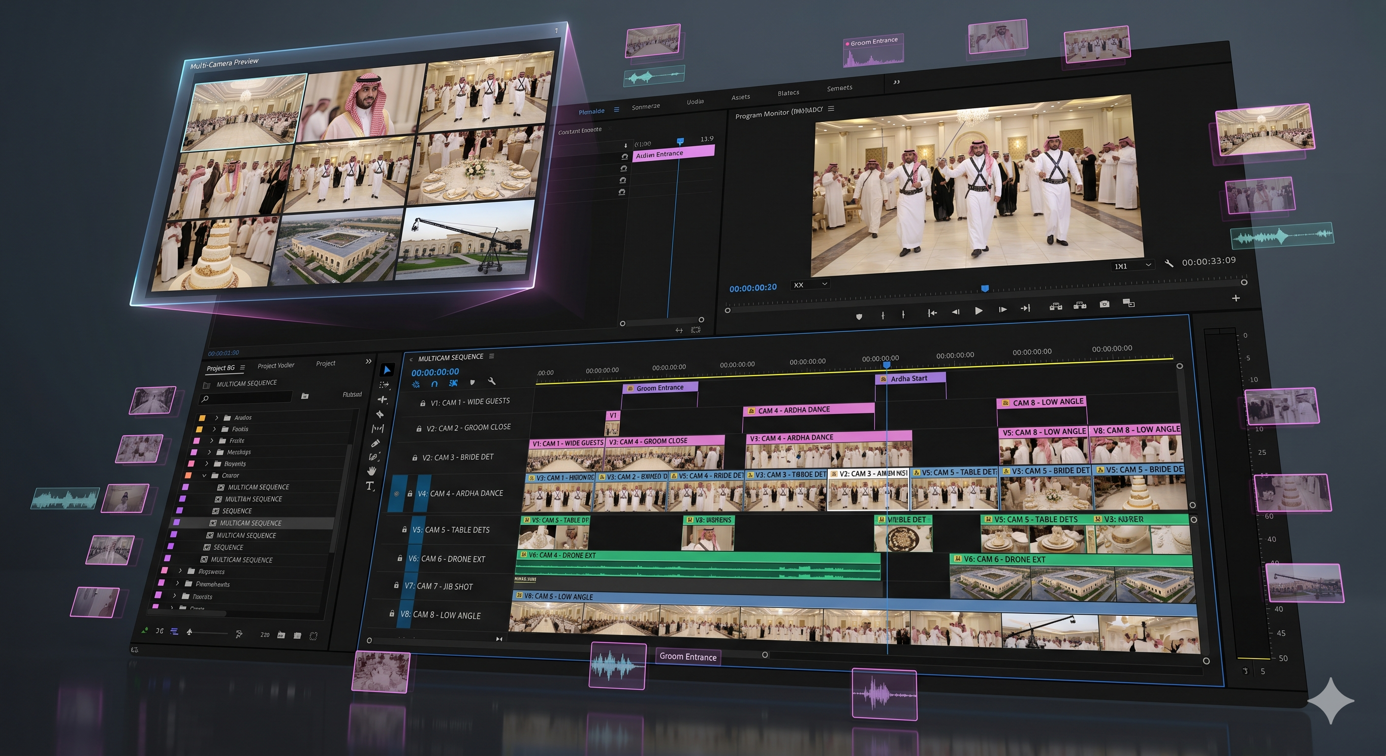
Task: Open button editor plus in Program Monitor
Action: 1236,298
